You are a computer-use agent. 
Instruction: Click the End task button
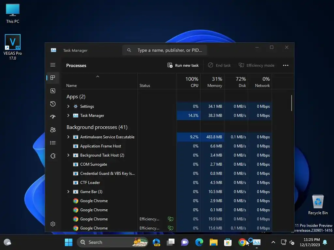coord(219,65)
